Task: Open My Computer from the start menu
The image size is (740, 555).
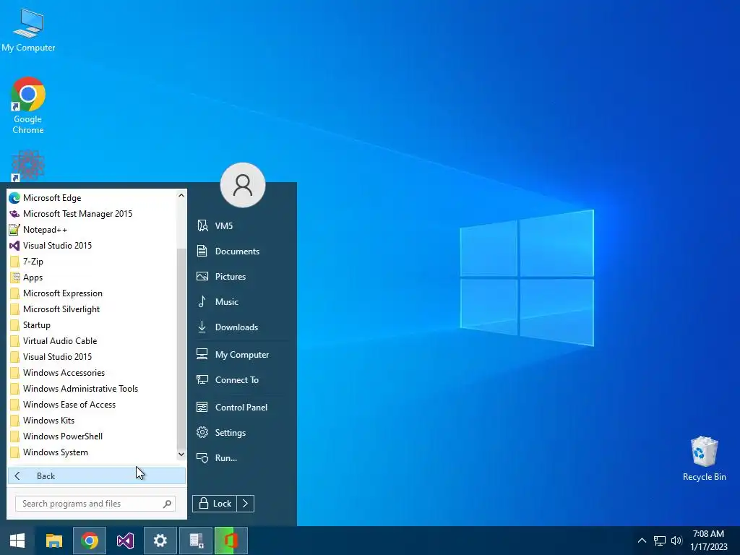Action: [x=243, y=354]
